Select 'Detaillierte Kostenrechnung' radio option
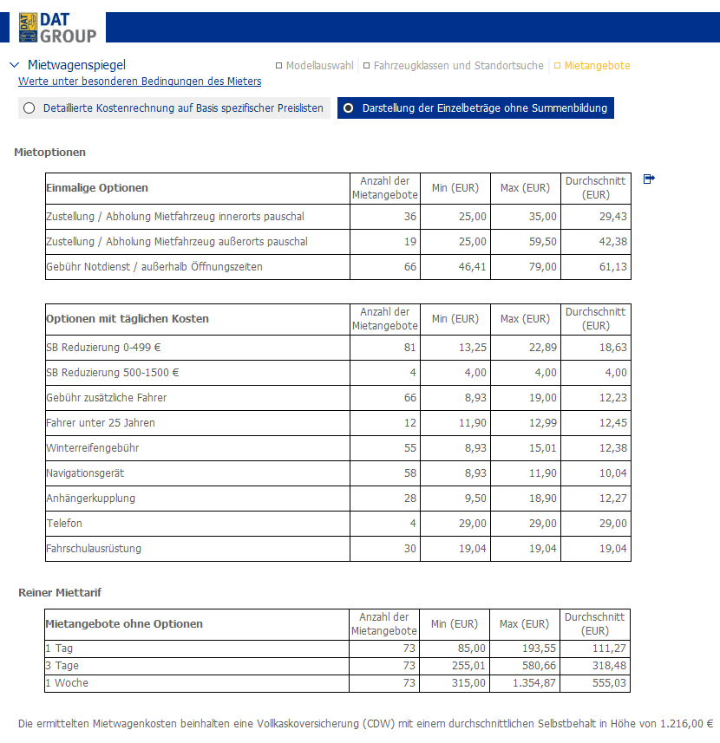The width and height of the screenshot is (720, 743). pos(29,108)
